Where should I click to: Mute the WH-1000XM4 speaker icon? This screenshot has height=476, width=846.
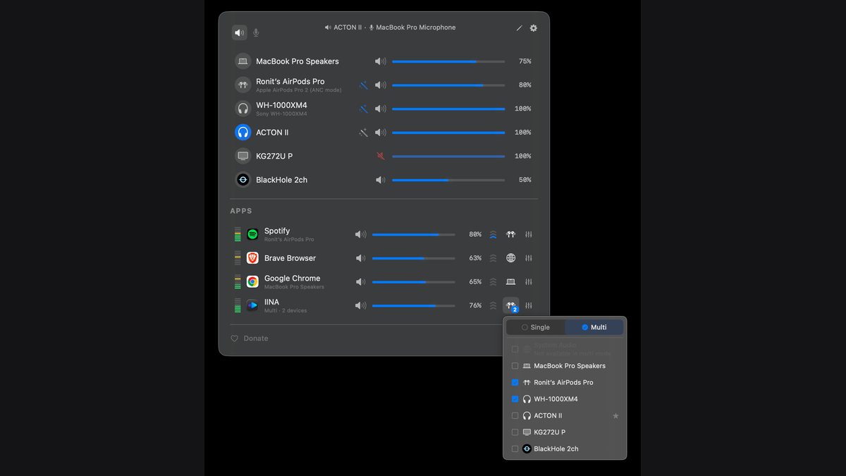[381, 109]
